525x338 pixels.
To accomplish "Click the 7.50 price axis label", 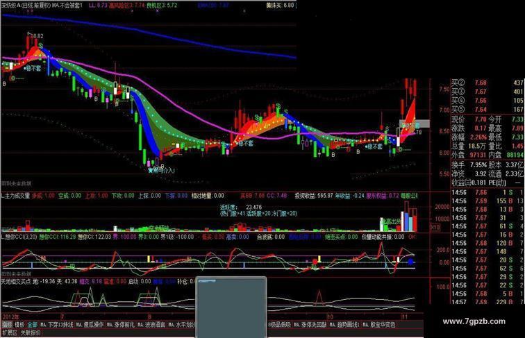I will (x=444, y=89).
